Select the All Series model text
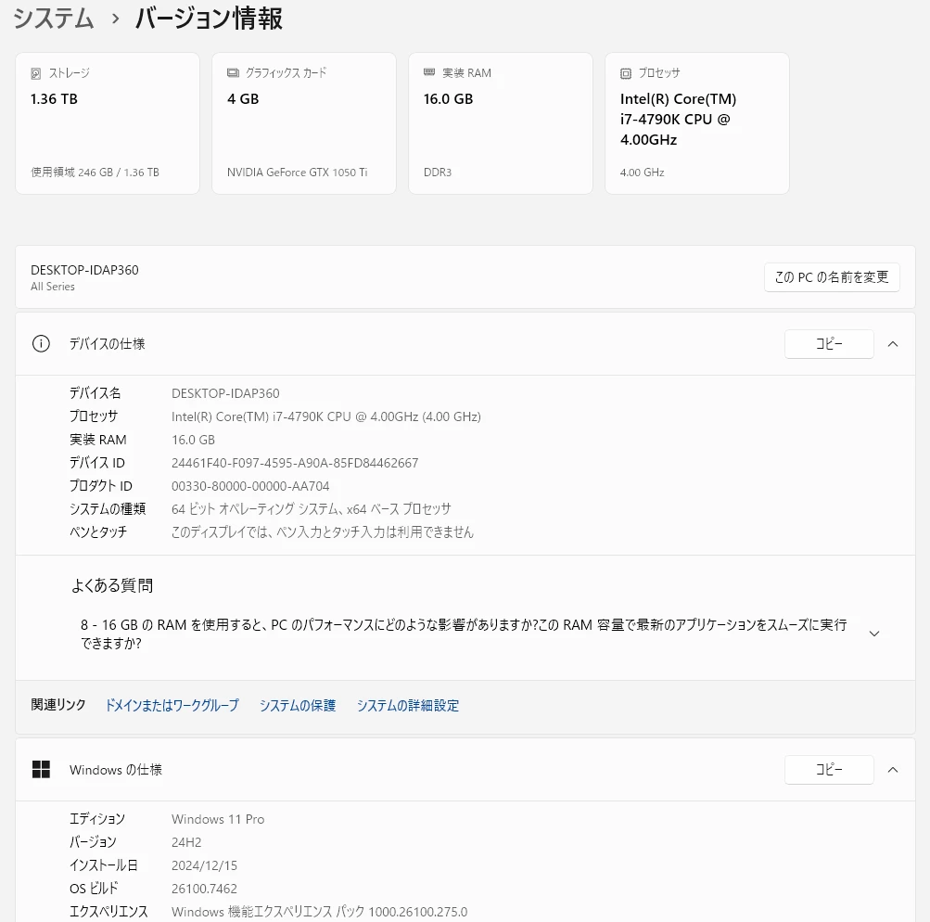The height and width of the screenshot is (922, 930). 53,287
